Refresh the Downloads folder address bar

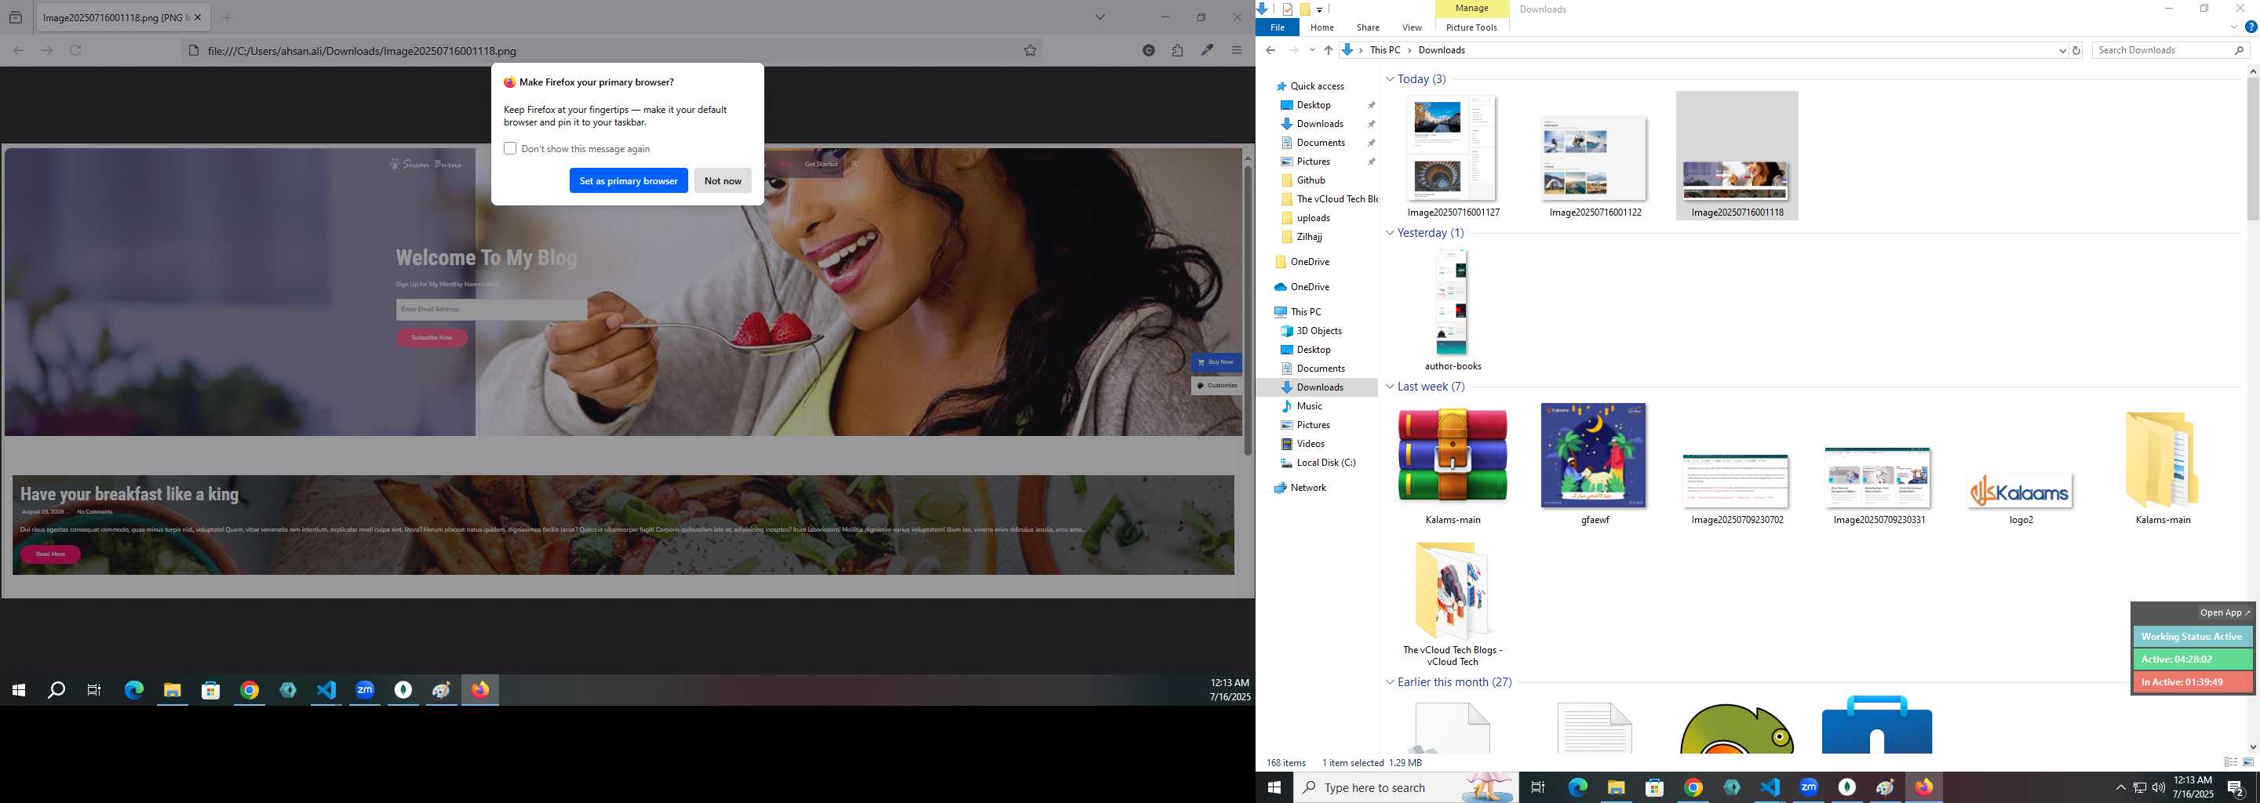[x=2076, y=50]
